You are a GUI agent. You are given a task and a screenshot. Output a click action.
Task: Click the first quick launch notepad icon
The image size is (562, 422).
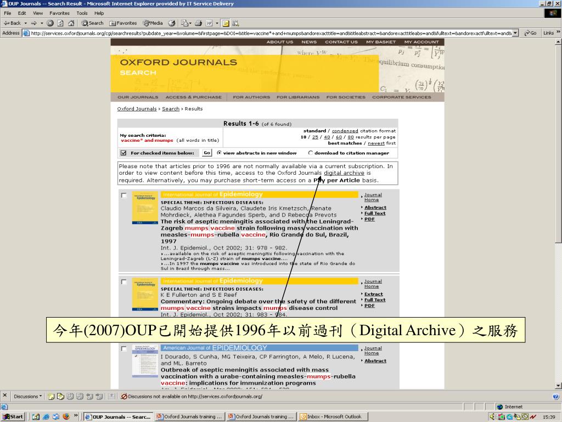pyautogui.click(x=36, y=417)
